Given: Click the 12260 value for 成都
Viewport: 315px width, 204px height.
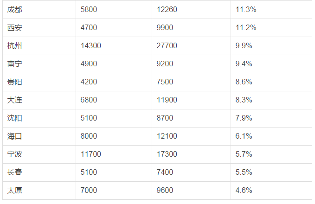Looking at the screenshot, I should [x=167, y=10].
